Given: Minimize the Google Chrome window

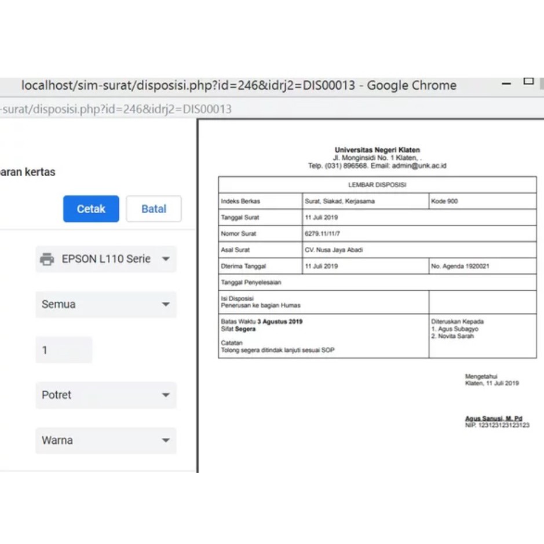Looking at the screenshot, I should (x=506, y=83).
